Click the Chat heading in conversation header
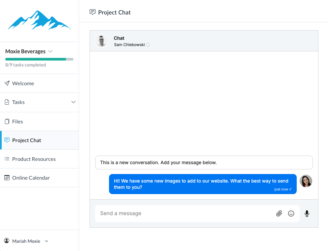Screen dimensions: 328x251 tap(119, 38)
